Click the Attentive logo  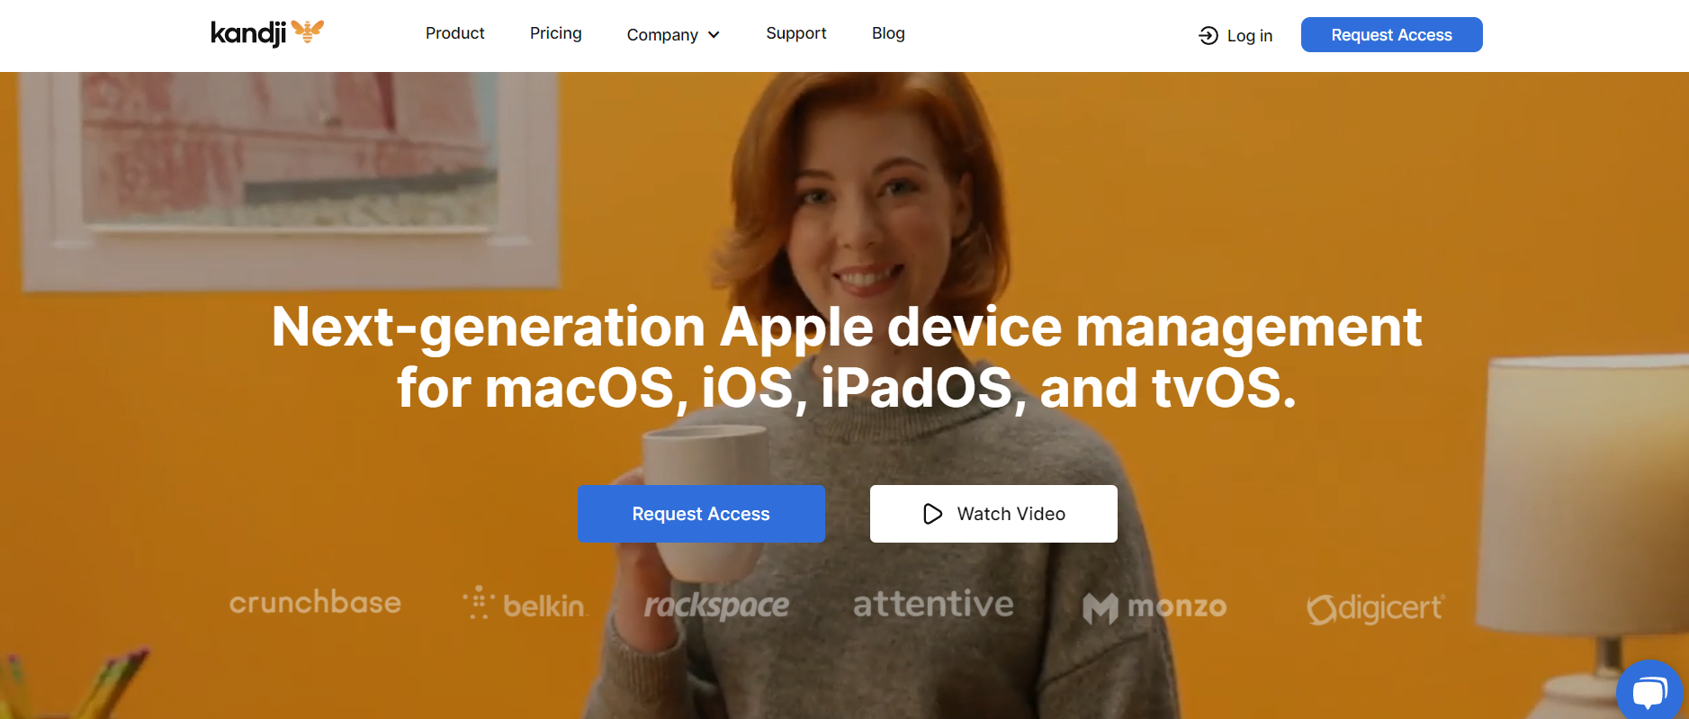click(933, 604)
